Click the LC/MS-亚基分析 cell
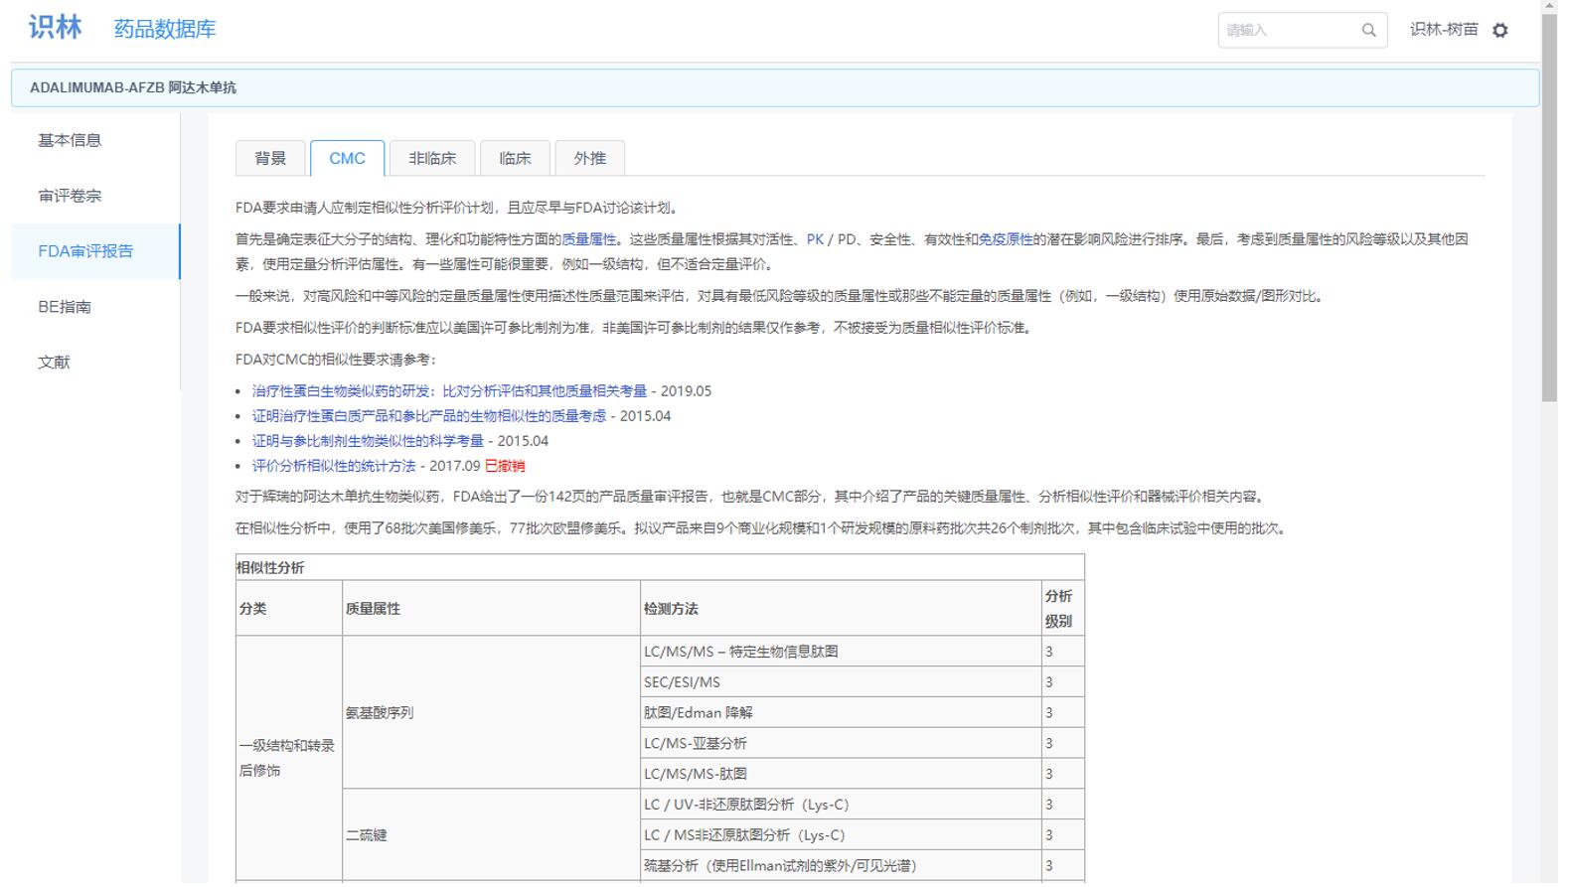 (841, 744)
